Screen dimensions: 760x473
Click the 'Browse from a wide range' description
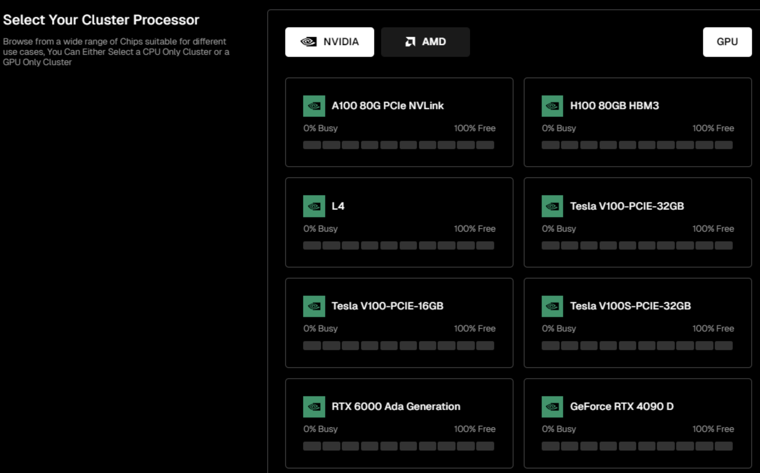(x=116, y=52)
